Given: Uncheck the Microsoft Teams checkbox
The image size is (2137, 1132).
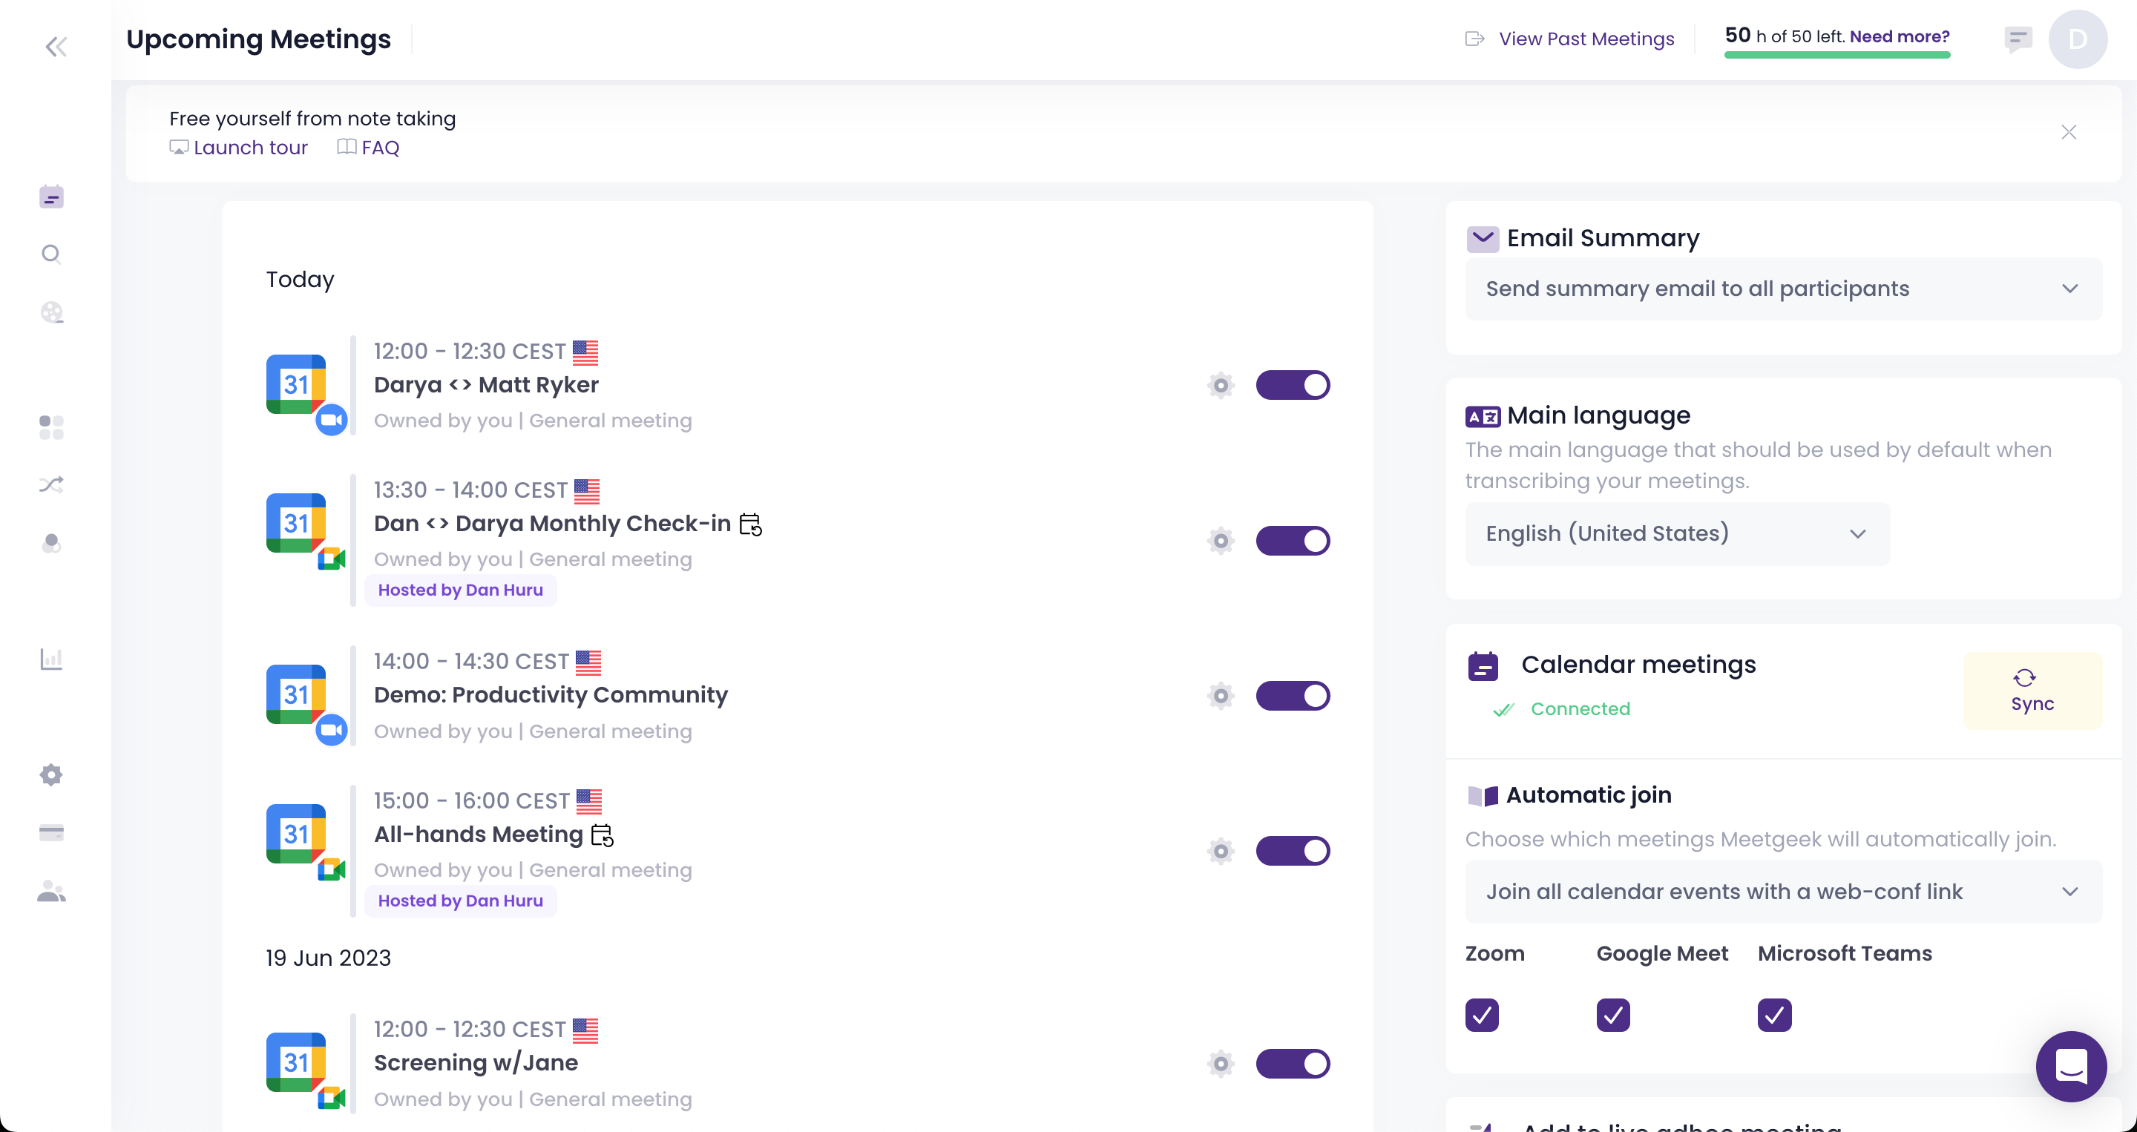Looking at the screenshot, I should tap(1773, 1015).
